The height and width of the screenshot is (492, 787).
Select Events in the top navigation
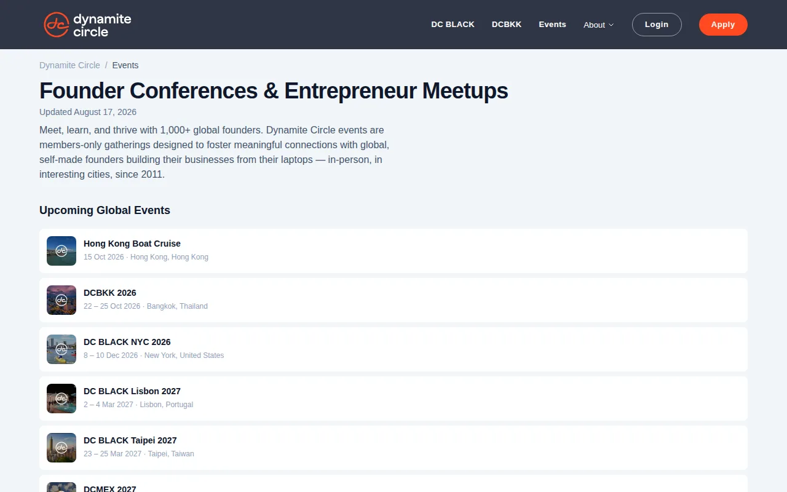(552, 25)
